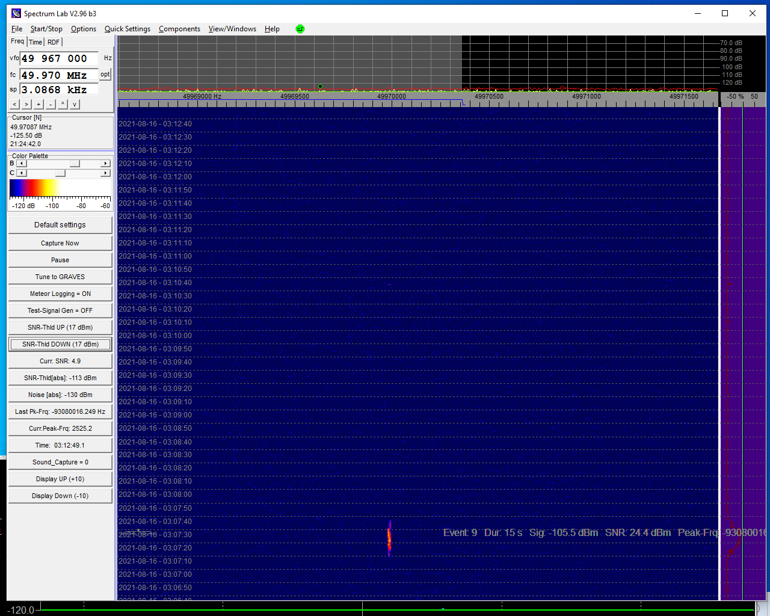Click the left-arrow frequency shift button
Screen dimensions: 770x616
(x=14, y=104)
